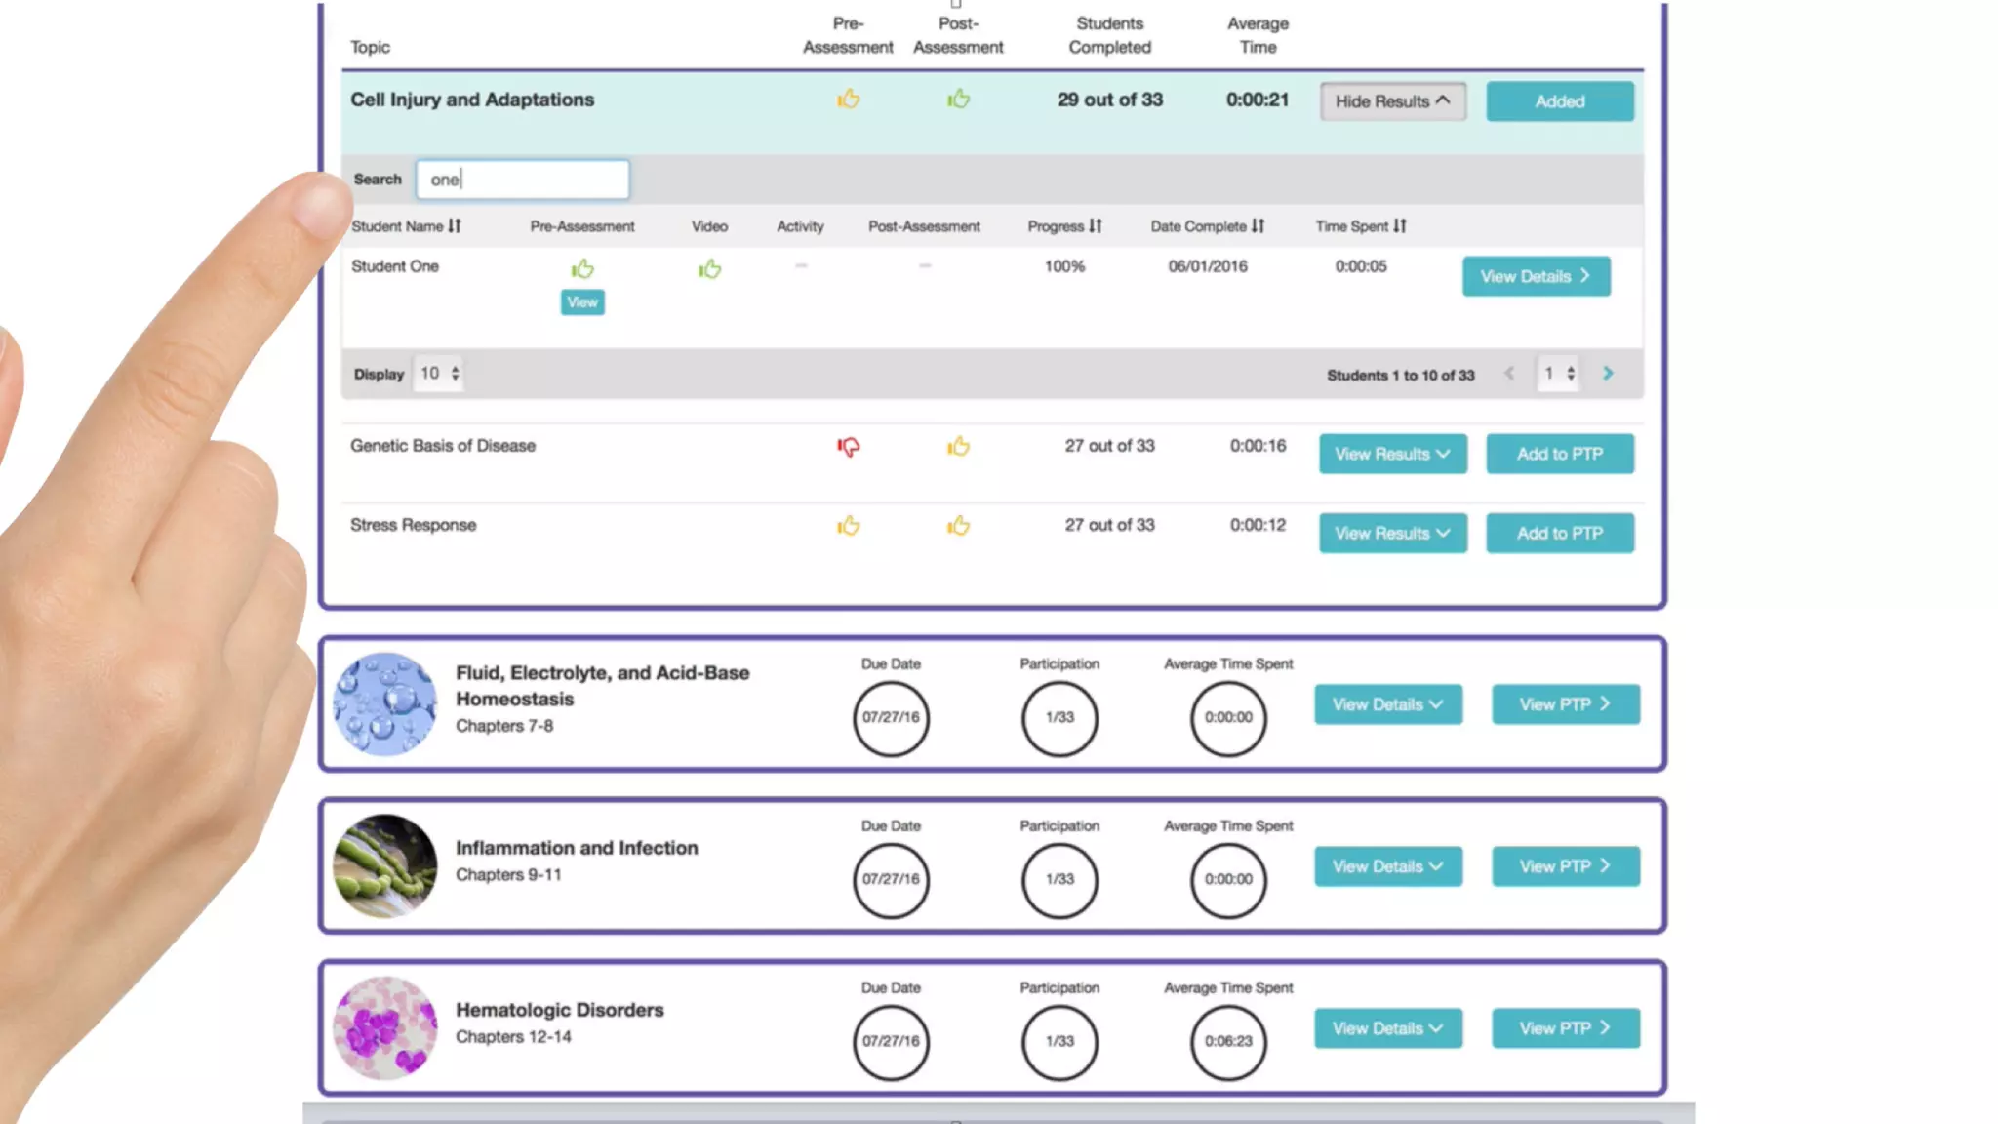Click Stress Response post-assessment thumbs-up icon
This screenshot has height=1124, width=1998.
pyautogui.click(x=958, y=526)
